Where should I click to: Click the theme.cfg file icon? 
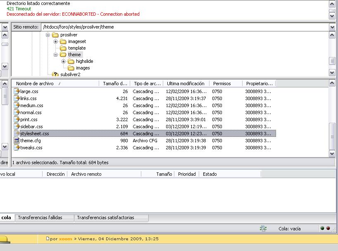point(17,141)
